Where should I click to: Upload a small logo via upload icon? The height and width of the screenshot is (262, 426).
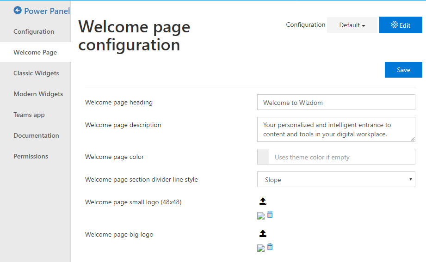click(263, 201)
